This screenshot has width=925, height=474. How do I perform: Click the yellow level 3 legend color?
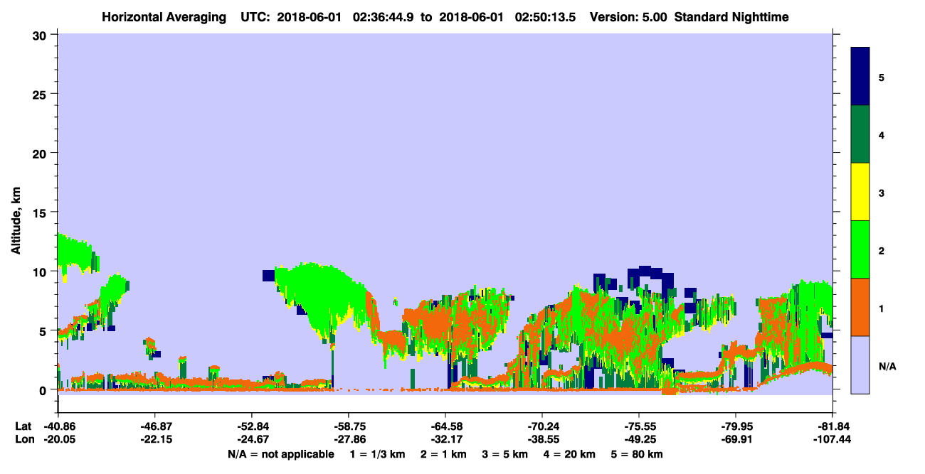point(860,192)
